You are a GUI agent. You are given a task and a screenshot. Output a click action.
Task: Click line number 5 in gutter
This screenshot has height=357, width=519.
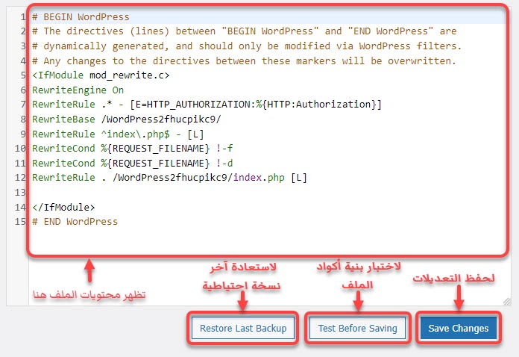point(23,75)
